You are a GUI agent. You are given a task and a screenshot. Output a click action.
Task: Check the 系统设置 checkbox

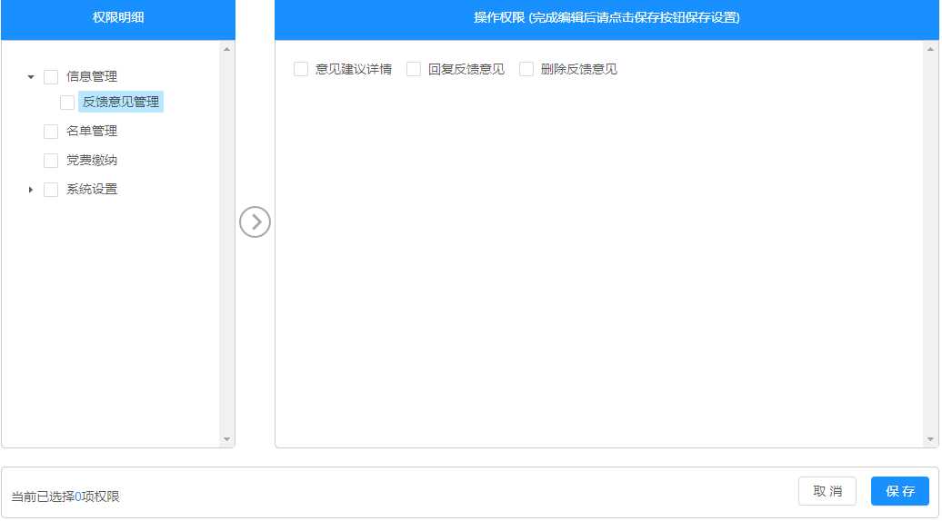(x=51, y=190)
